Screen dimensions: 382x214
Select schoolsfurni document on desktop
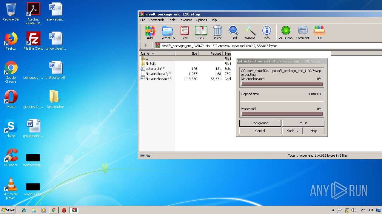55,41
